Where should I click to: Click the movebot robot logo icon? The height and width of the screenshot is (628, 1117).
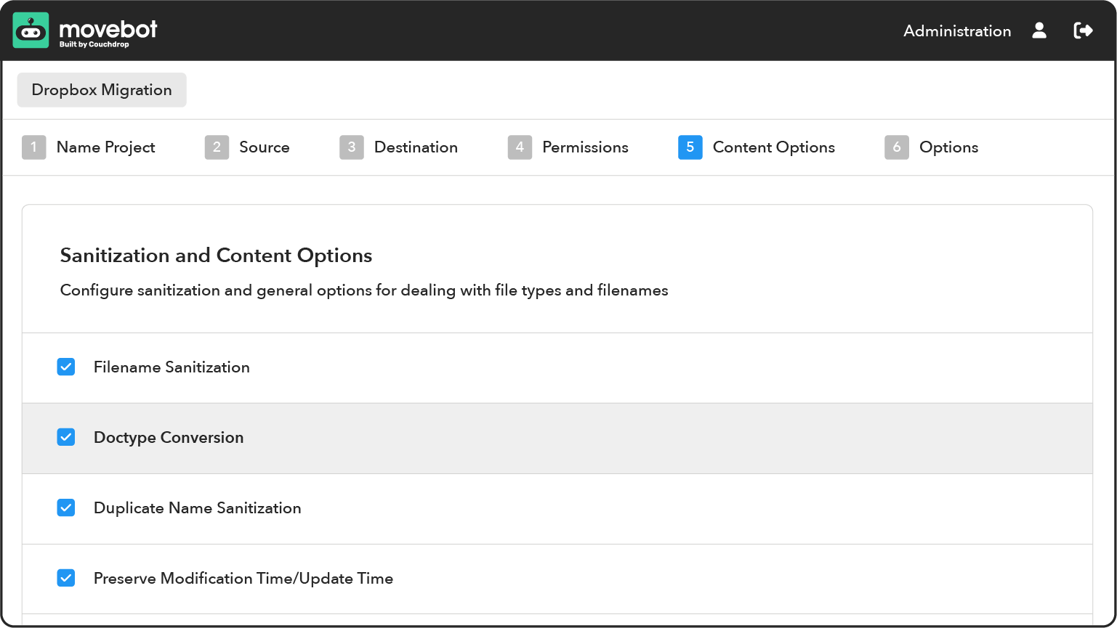coord(31,30)
